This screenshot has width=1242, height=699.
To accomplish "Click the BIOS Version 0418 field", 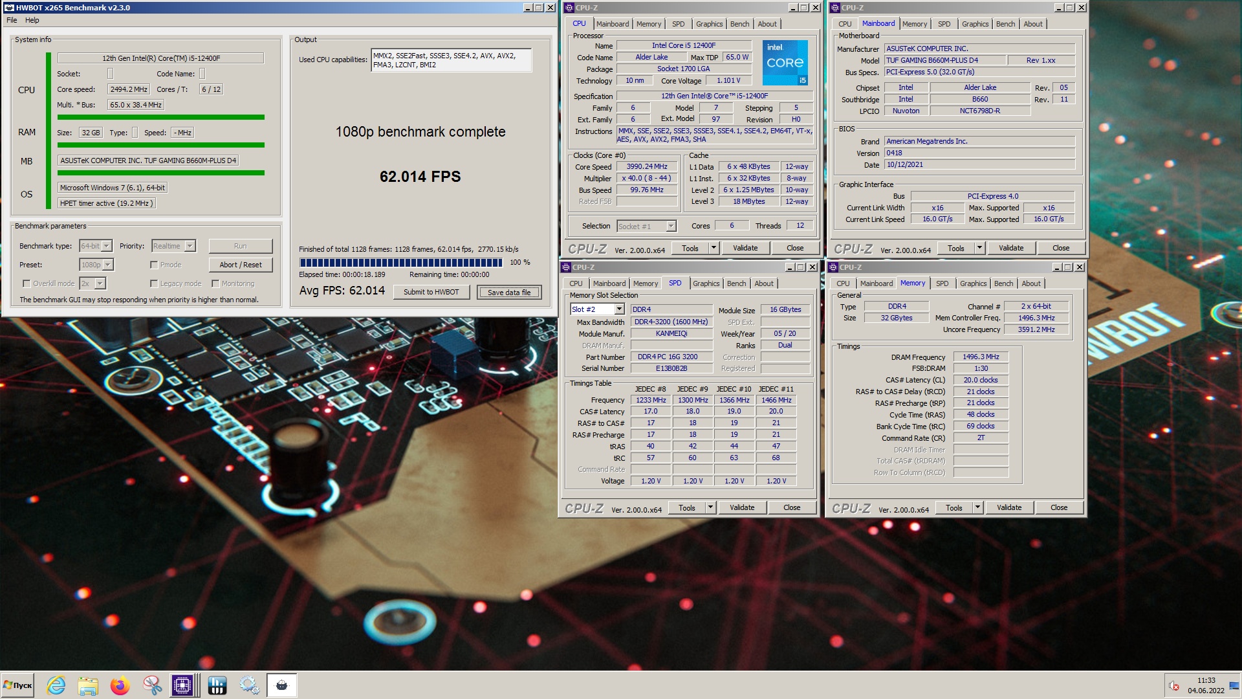I will [979, 153].
